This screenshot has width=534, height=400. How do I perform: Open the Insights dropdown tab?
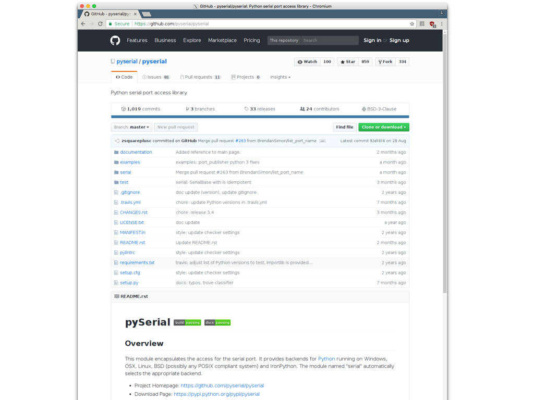click(x=280, y=77)
